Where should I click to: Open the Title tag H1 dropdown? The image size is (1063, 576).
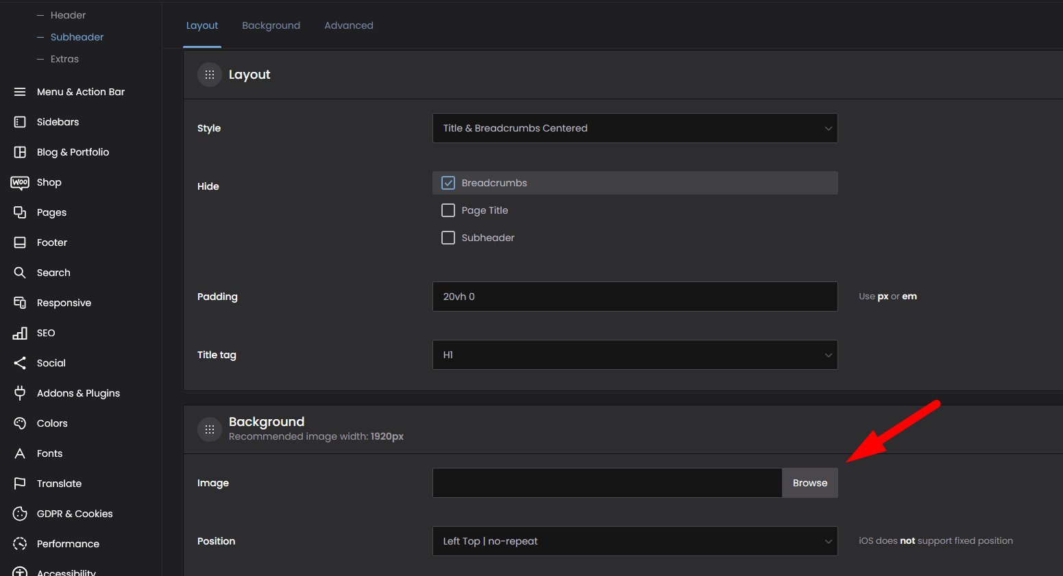tap(635, 355)
